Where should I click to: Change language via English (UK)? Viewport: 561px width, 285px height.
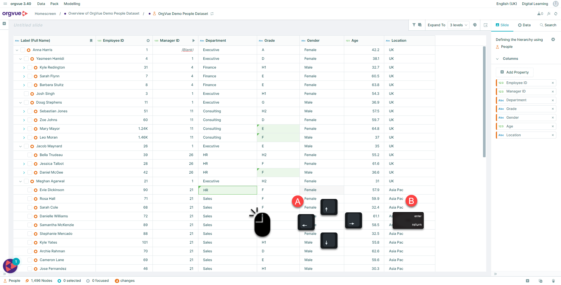click(x=507, y=4)
